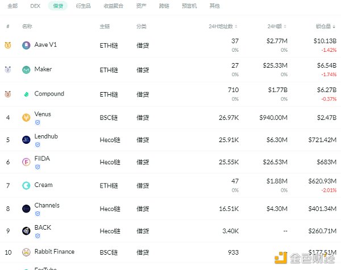
Task: Click the Maker logo icon
Action: pos(26,70)
